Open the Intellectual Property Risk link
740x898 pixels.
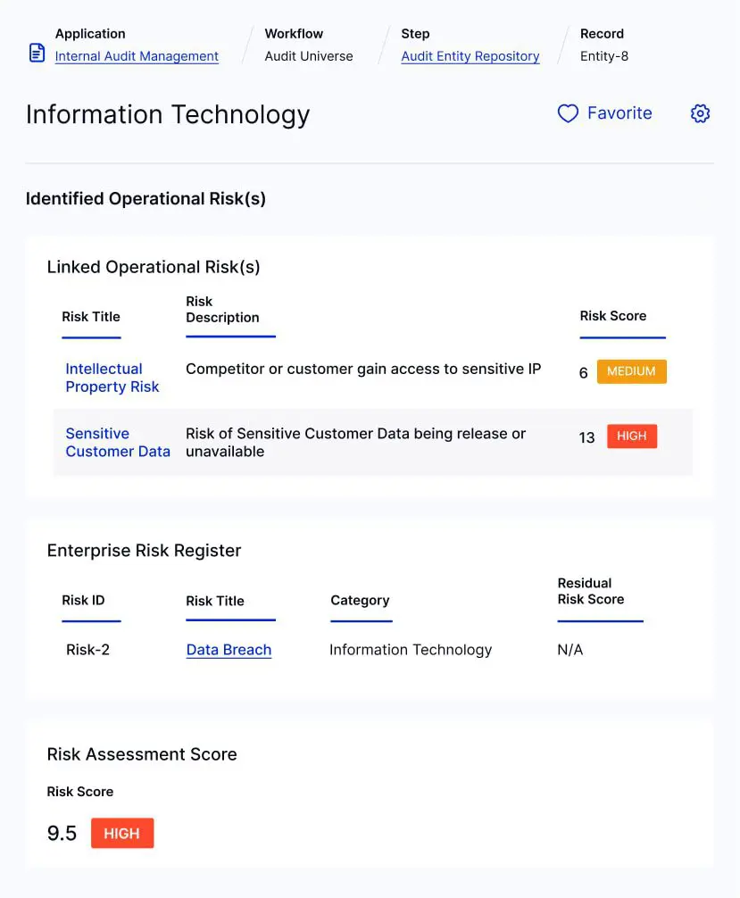pos(112,378)
